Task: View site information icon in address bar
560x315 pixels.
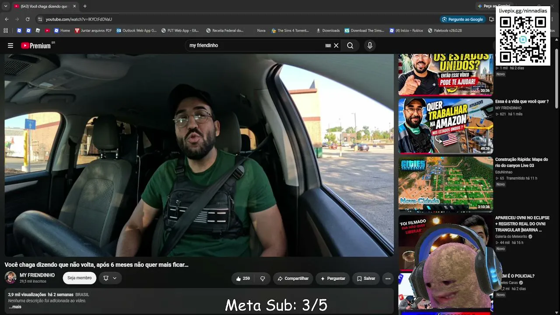Action: [x=40, y=19]
